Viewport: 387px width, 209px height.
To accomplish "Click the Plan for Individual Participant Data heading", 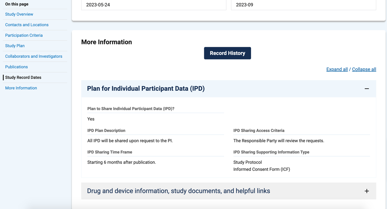I will pos(146,89).
